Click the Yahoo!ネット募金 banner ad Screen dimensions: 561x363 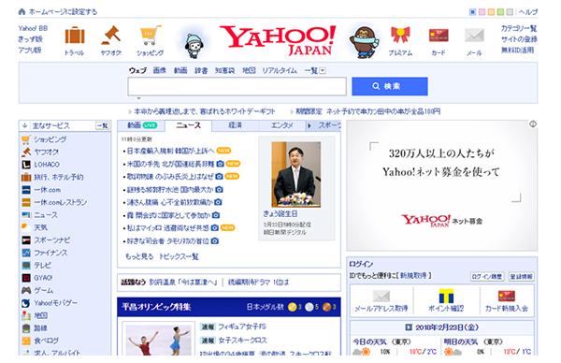[442, 185]
